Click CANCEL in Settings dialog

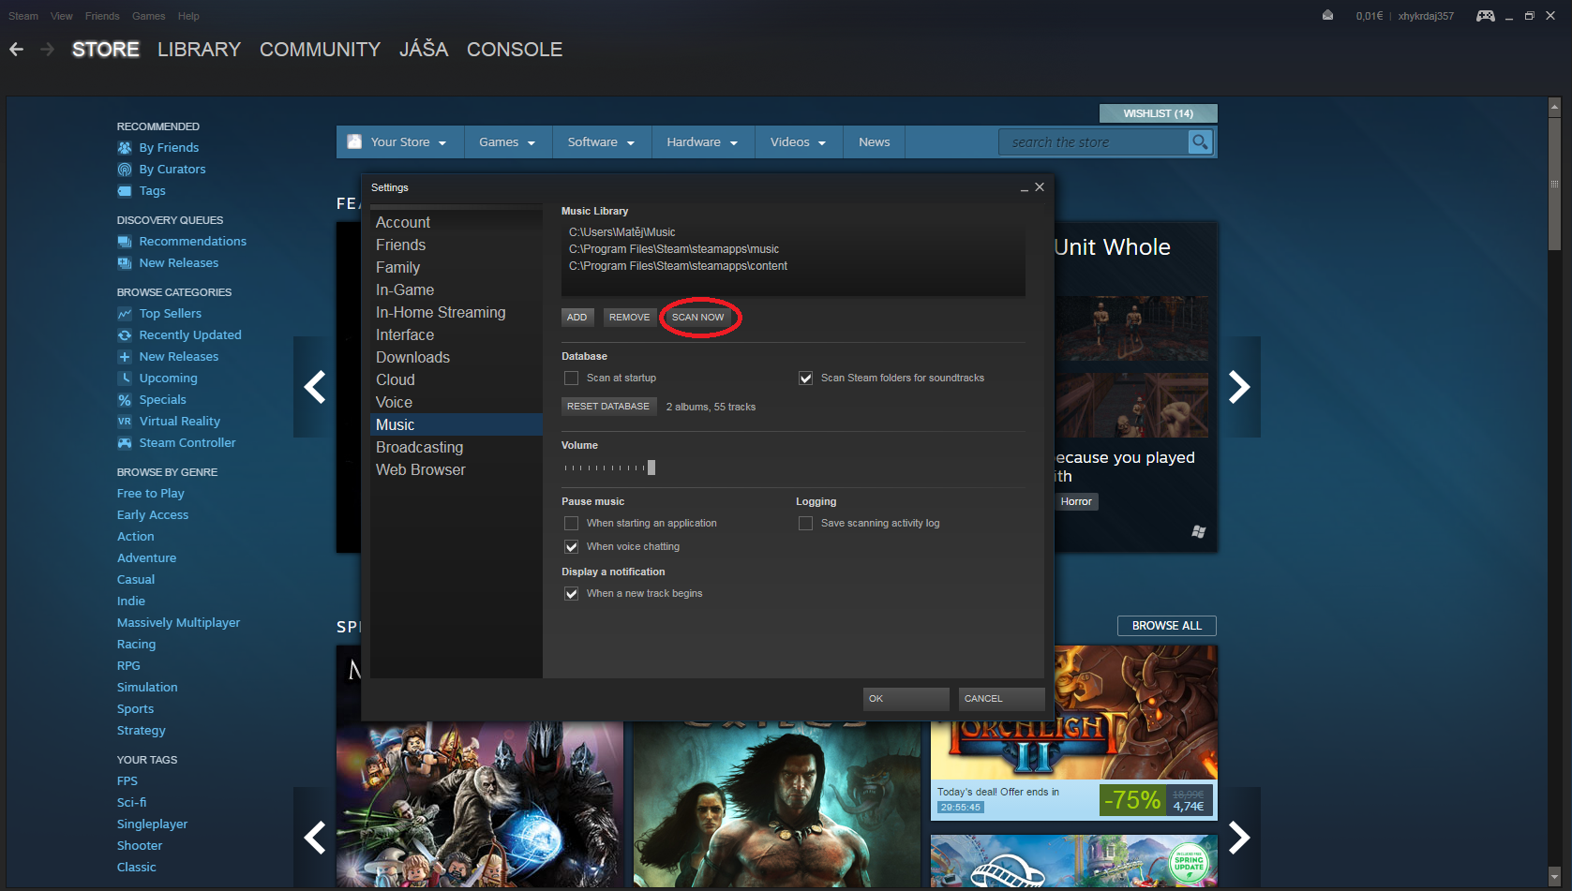1001,699
